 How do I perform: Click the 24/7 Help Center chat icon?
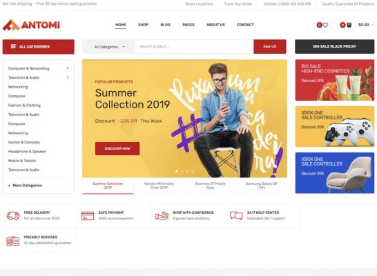pos(236,216)
